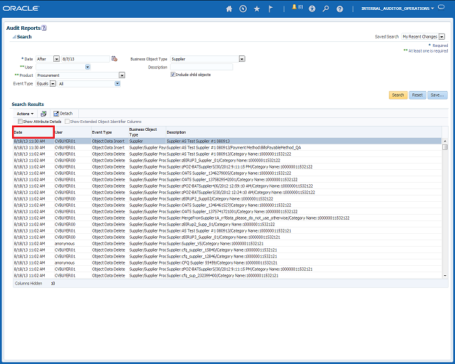Open the chat bubble icon
Image resolution: width=455 pixels, height=364 pixels.
pyautogui.click(x=441, y=7)
